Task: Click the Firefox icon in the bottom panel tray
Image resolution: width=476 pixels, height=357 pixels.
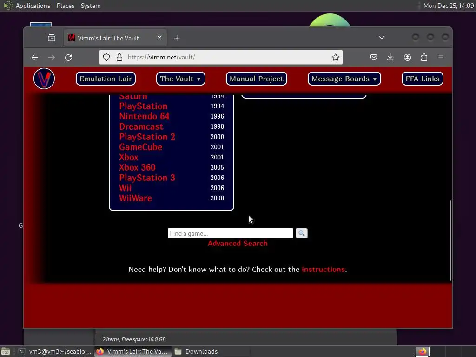Action: 423,351
